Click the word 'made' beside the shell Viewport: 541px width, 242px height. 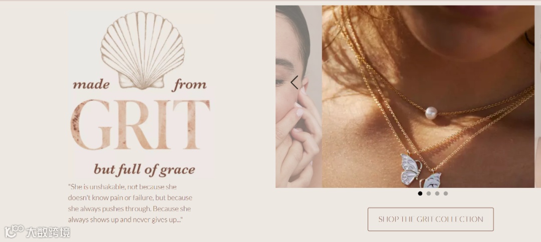click(x=91, y=85)
